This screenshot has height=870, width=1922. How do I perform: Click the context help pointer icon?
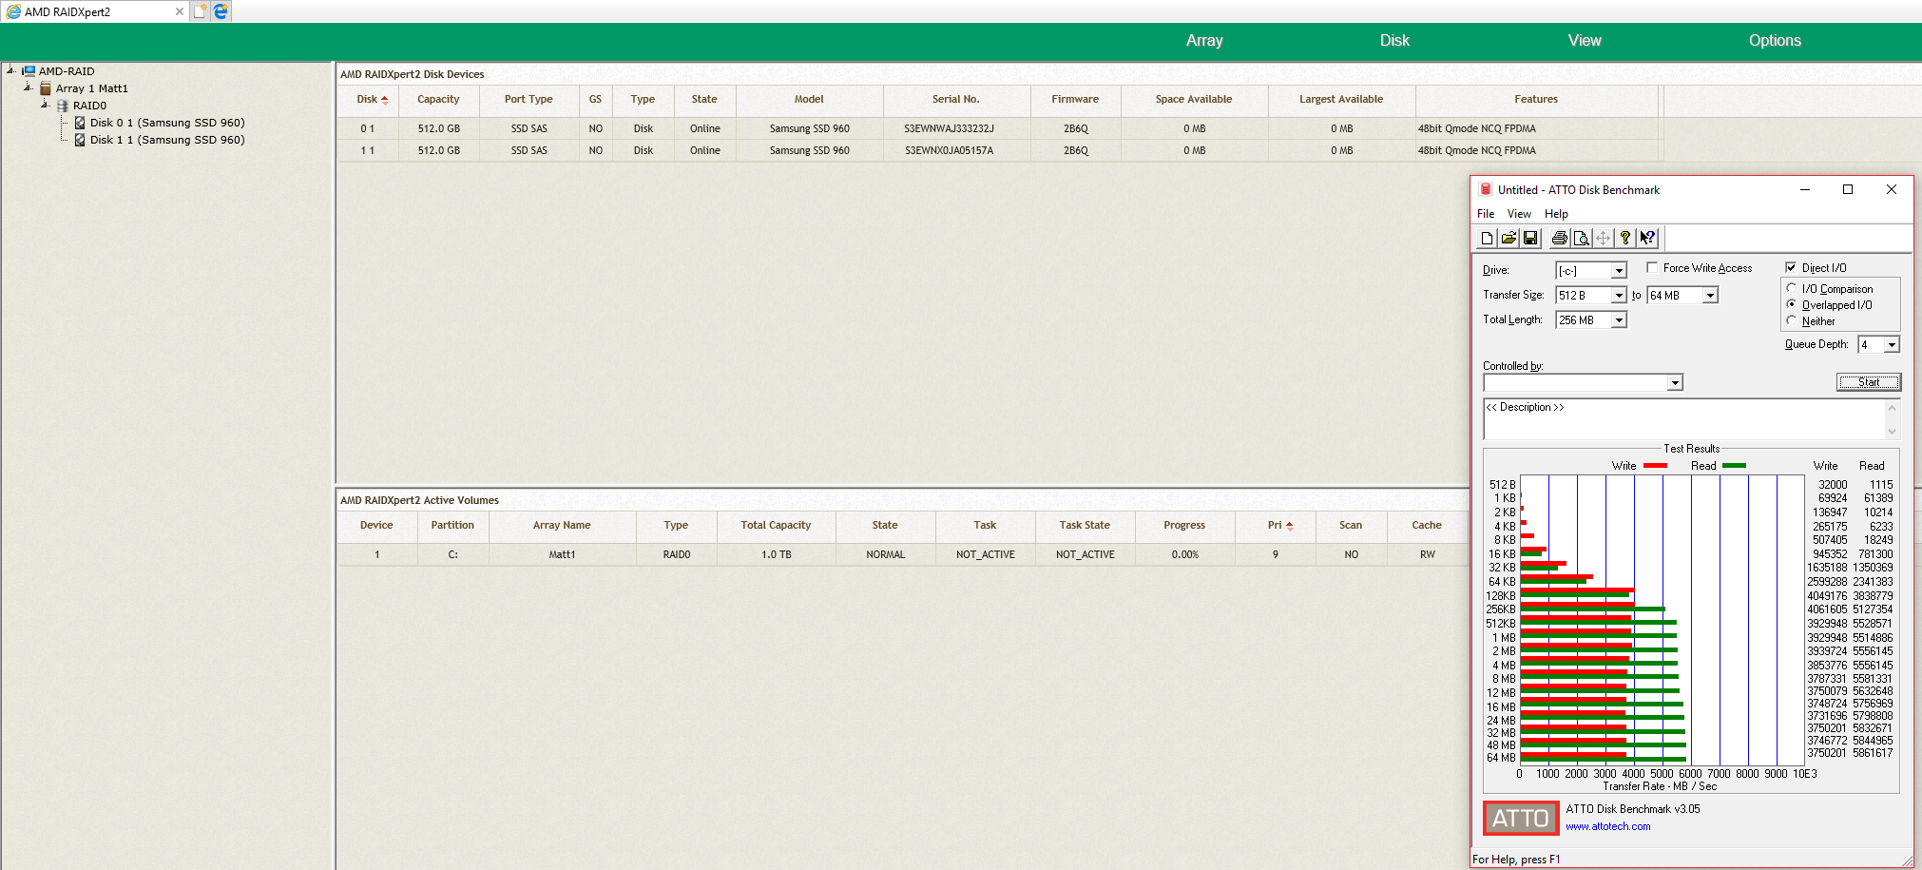click(1647, 239)
